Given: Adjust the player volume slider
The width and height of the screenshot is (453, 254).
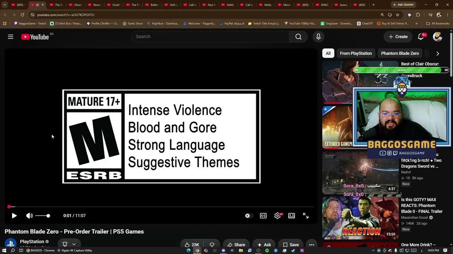Looking at the screenshot, I should pos(42,216).
